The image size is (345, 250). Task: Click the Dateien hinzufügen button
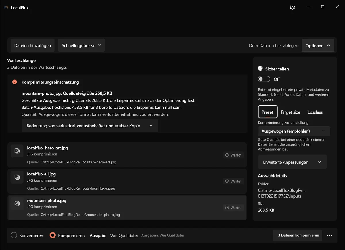pos(32,45)
